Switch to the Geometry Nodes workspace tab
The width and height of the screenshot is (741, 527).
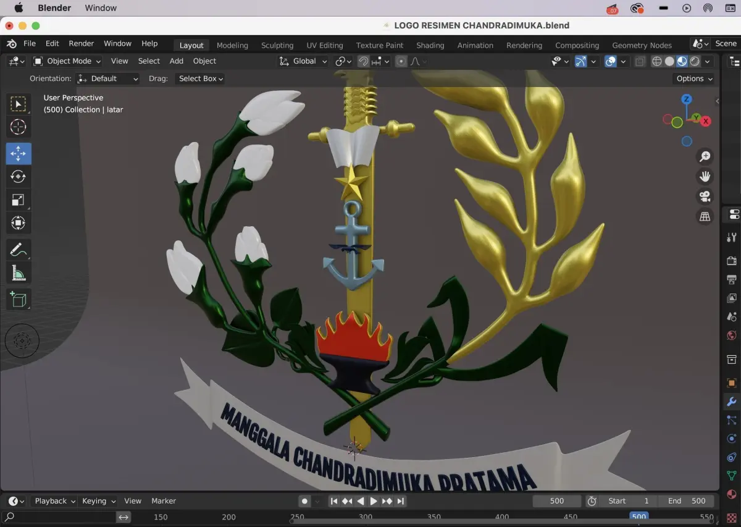[642, 45]
